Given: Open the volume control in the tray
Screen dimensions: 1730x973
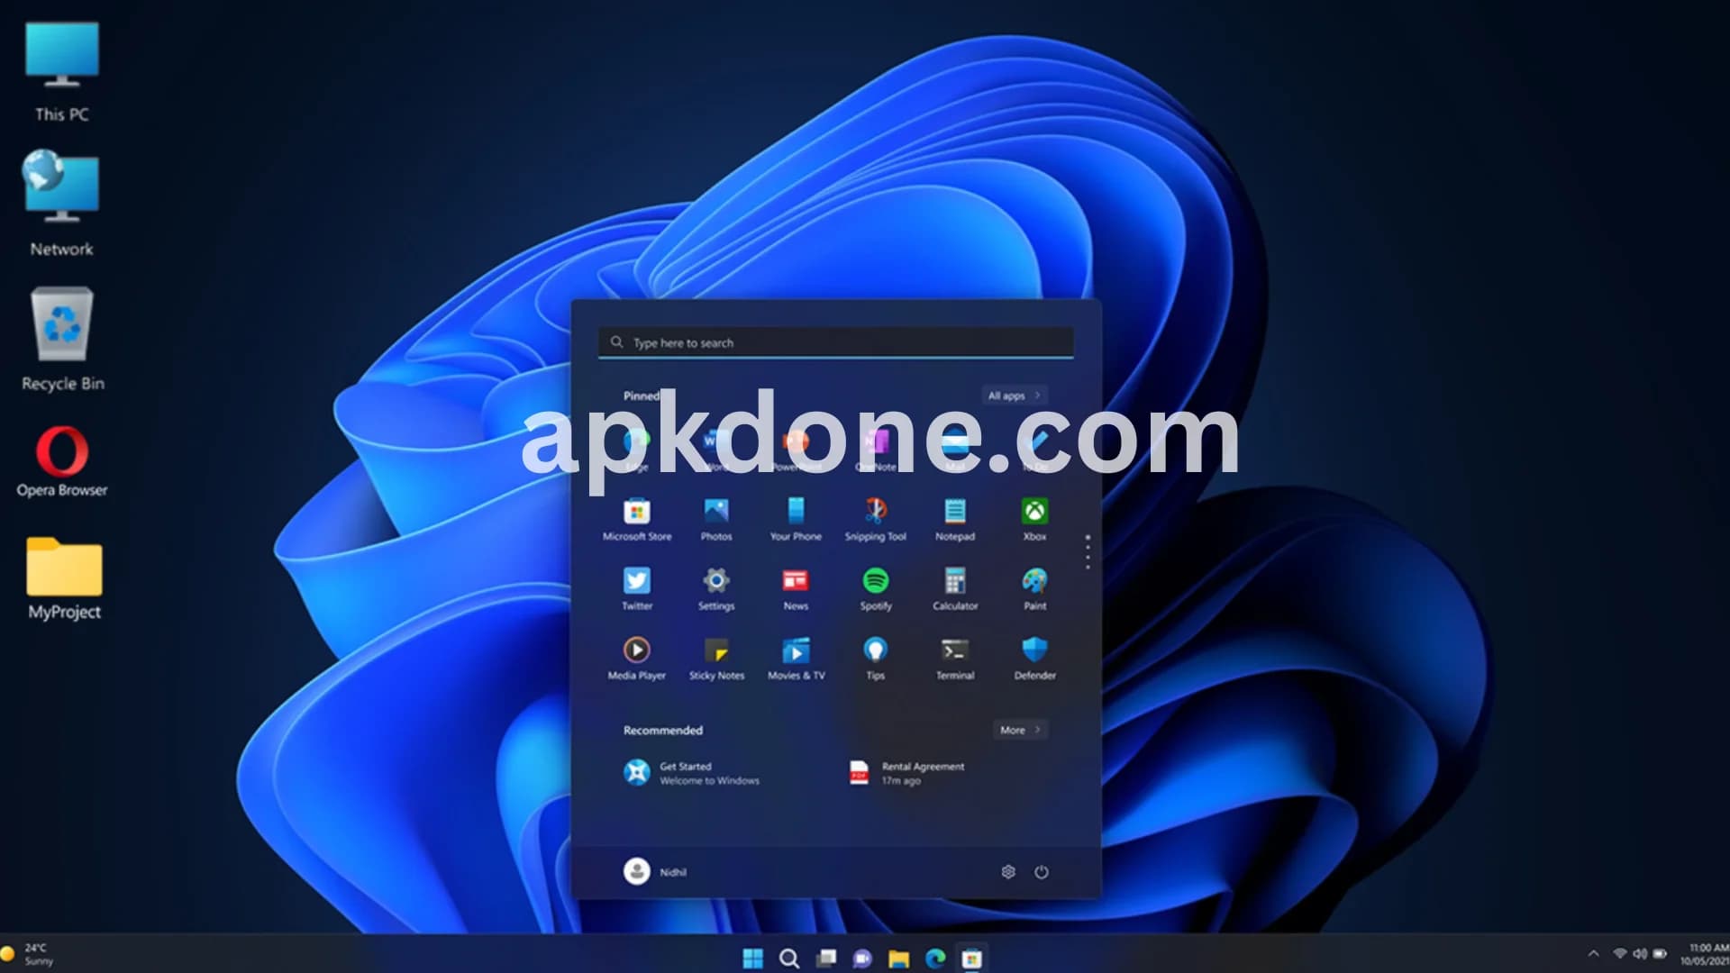Looking at the screenshot, I should pos(1639,953).
